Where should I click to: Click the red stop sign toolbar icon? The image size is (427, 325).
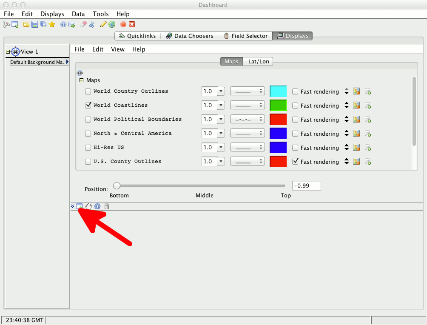click(x=123, y=25)
